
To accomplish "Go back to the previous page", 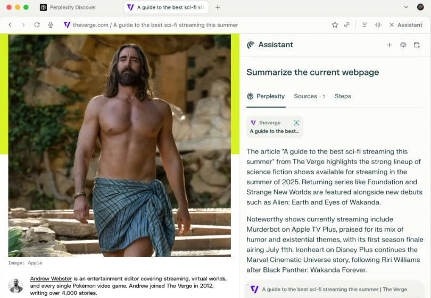I will coord(10,25).
